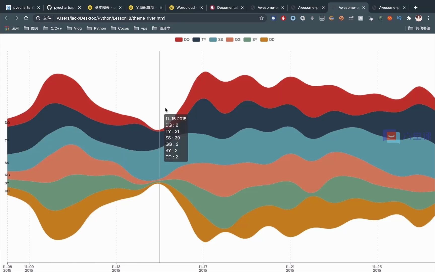This screenshot has height=272, width=435.
Task: Open the red hand ad-blocker extension
Action: 283,18
